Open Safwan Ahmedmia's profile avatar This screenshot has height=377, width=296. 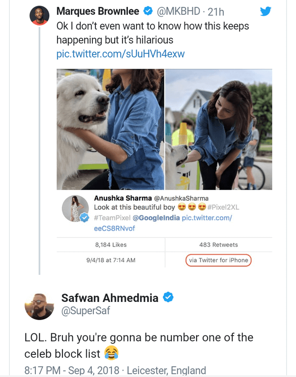point(38,305)
